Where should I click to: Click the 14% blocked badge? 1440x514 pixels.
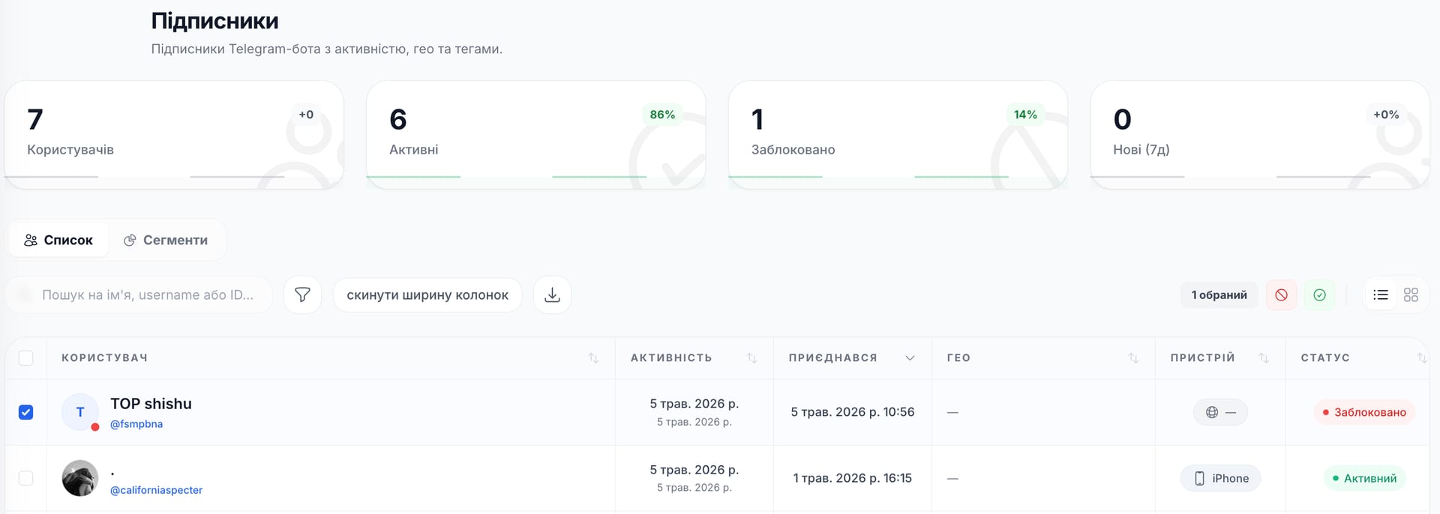click(1025, 115)
